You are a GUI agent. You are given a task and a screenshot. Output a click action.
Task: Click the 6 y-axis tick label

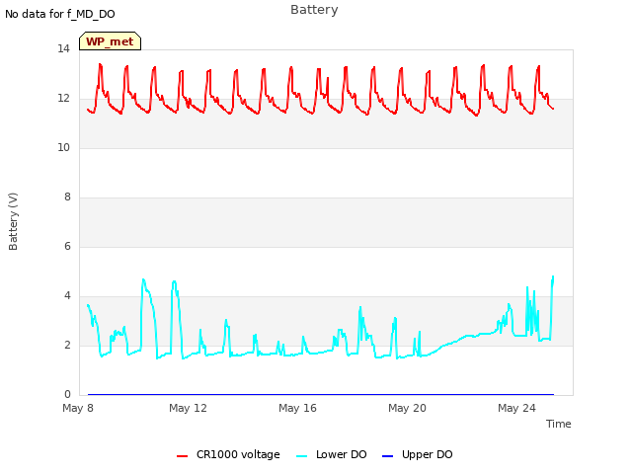pos(67,247)
